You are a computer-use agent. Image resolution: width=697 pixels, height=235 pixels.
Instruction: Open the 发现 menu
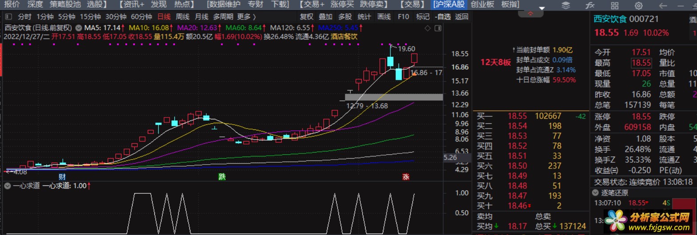pyautogui.click(x=159, y=4)
